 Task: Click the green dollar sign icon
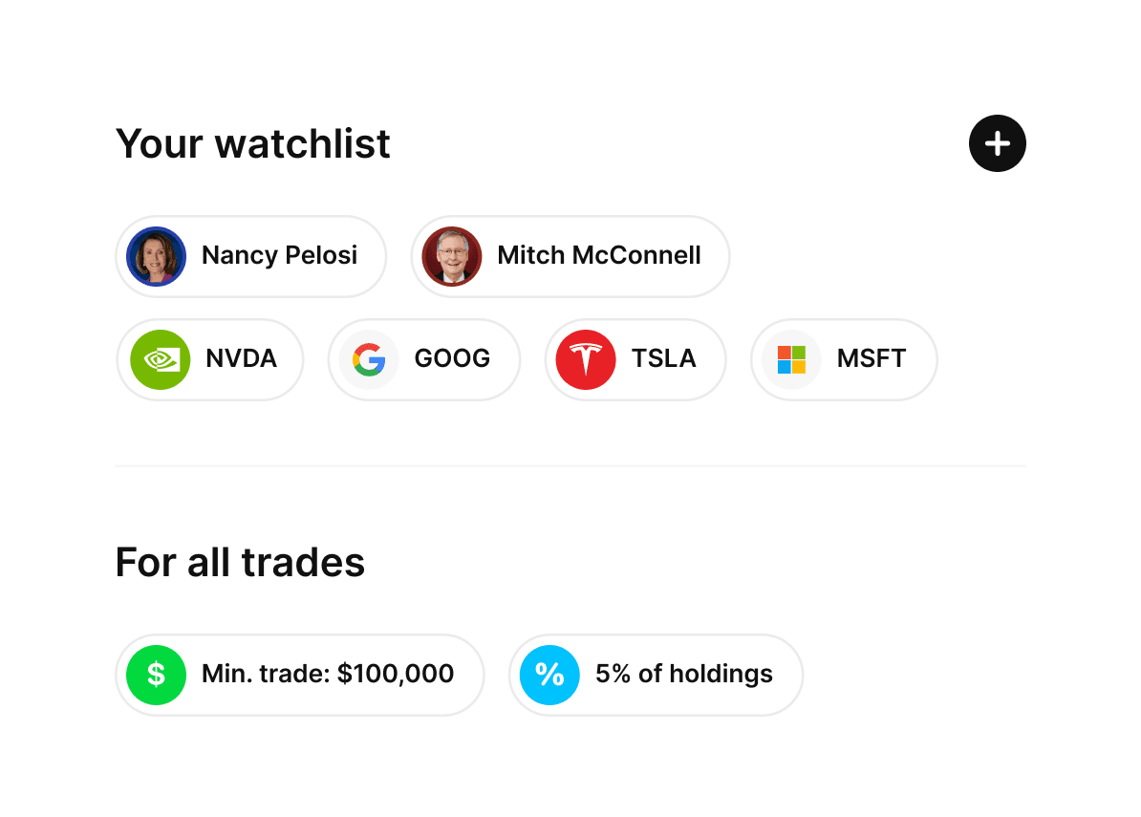pos(156,675)
